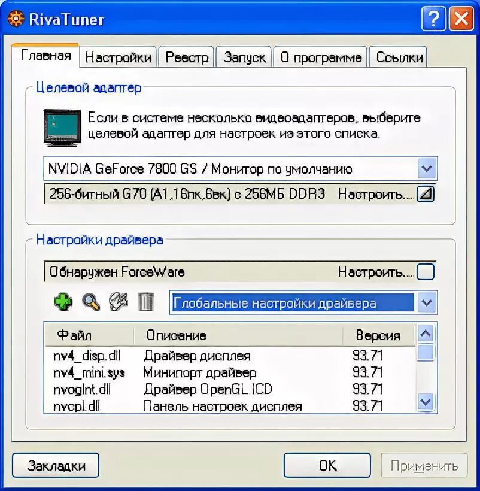
Task: Click the RivaTuner gear logo in the titlebar
Action: pos(16,19)
